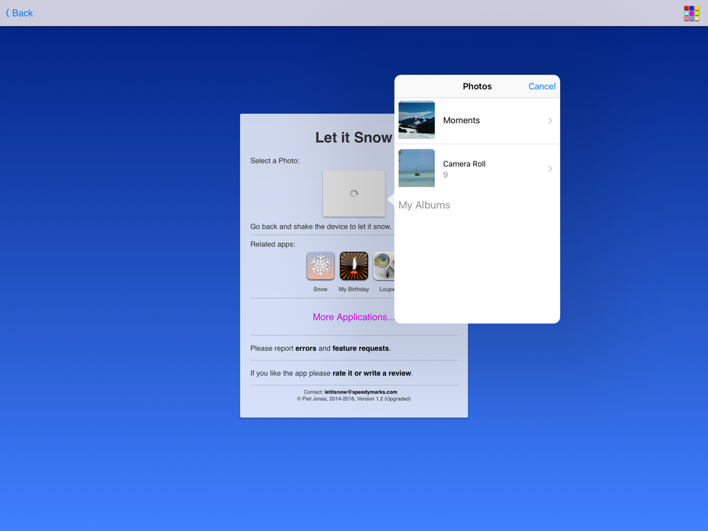Tap the Moments snowy mountain thumbnail

[416, 120]
